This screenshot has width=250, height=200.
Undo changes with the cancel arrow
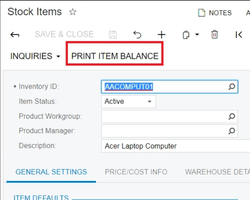click(137, 34)
